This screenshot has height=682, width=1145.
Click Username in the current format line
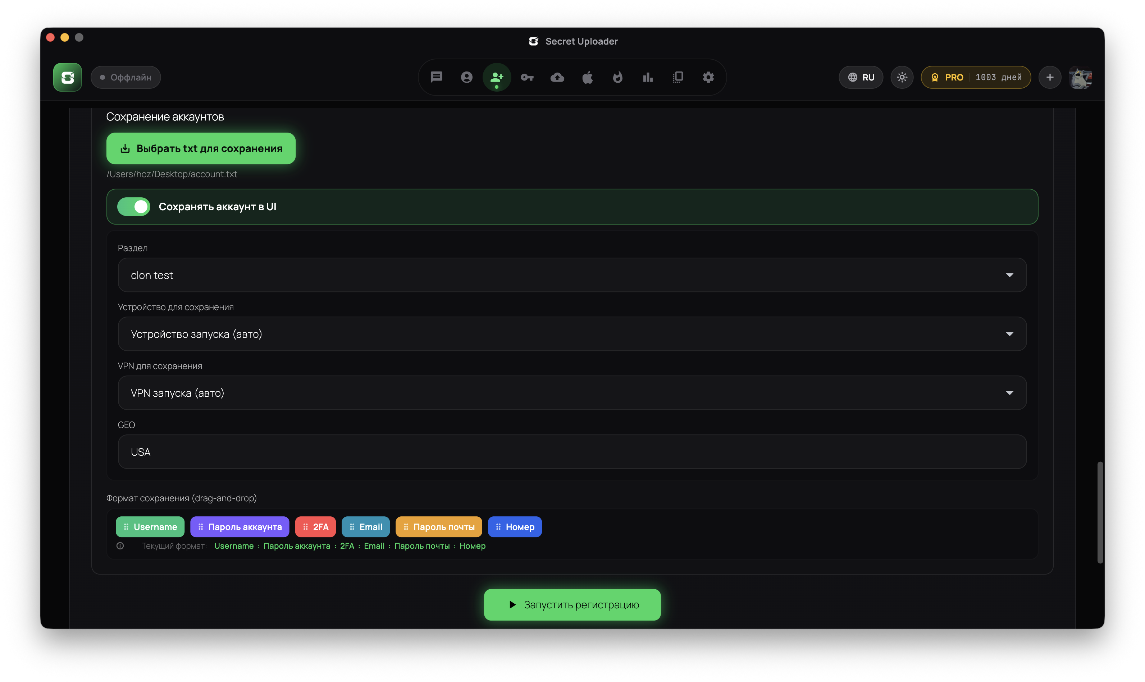pos(234,546)
